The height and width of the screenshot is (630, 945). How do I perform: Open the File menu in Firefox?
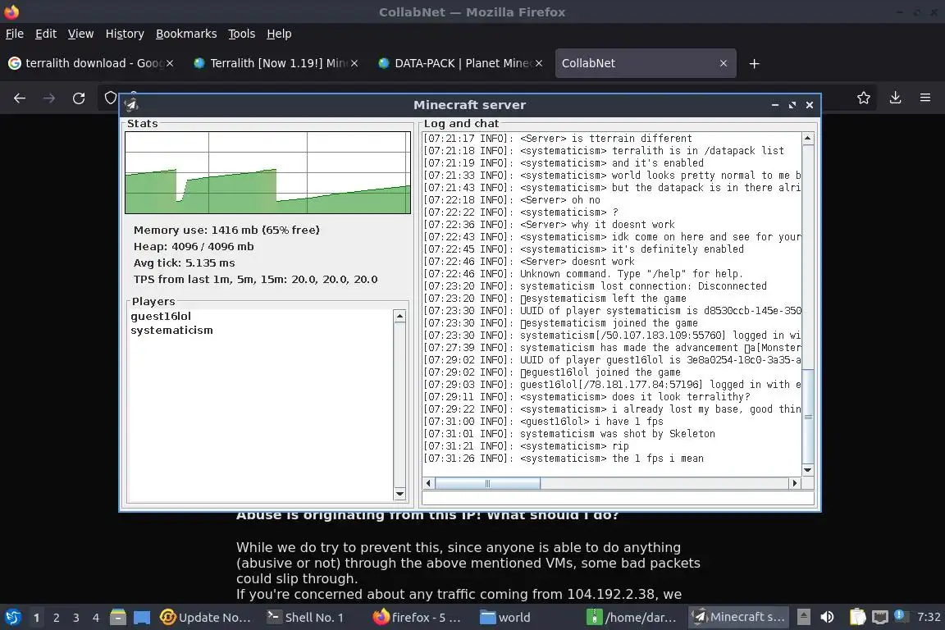coord(15,34)
